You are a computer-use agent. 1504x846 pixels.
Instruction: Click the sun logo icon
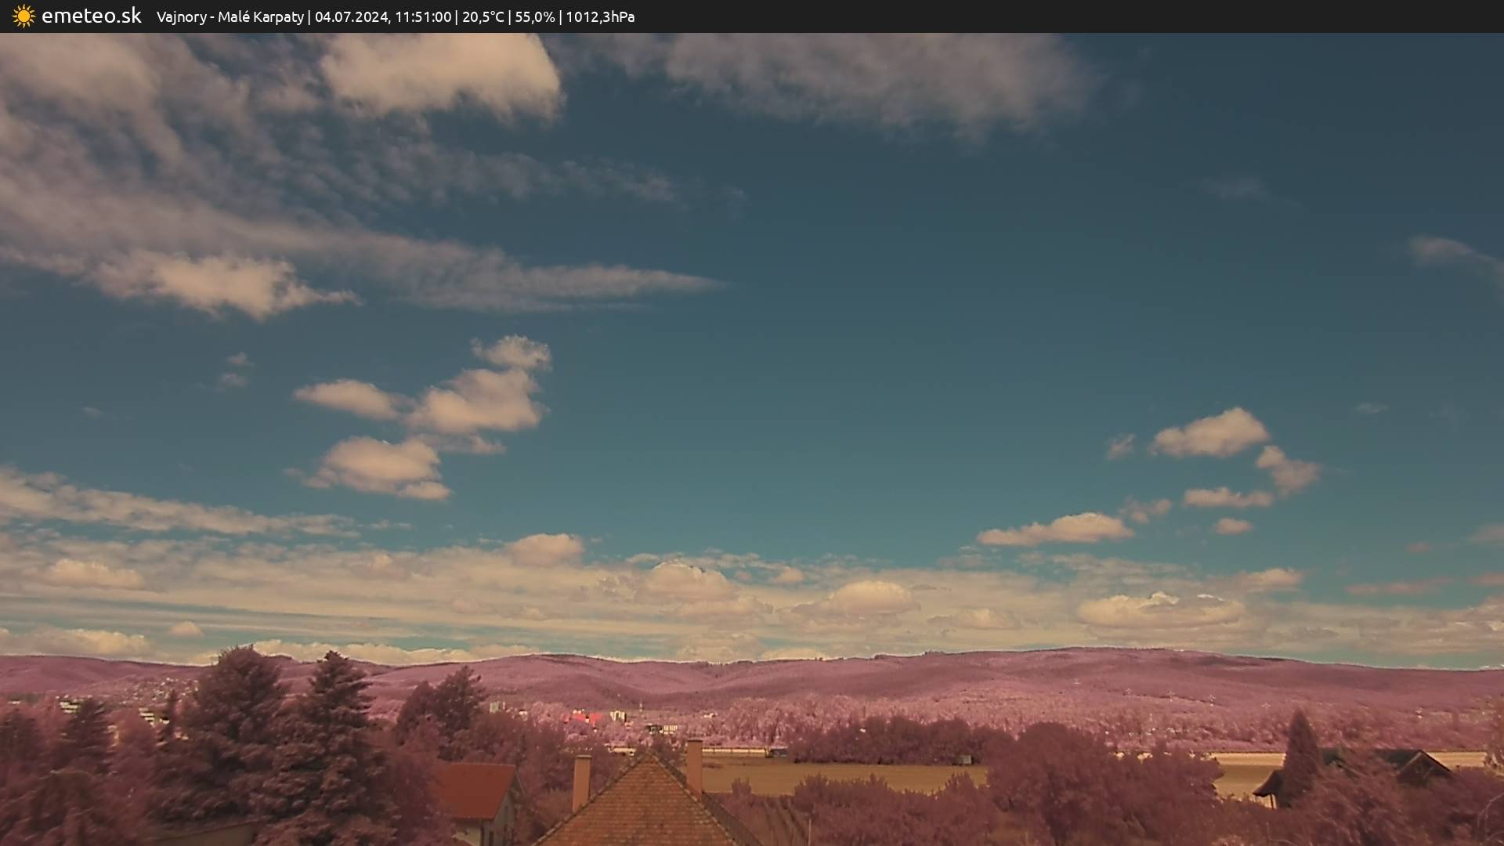tap(23, 16)
